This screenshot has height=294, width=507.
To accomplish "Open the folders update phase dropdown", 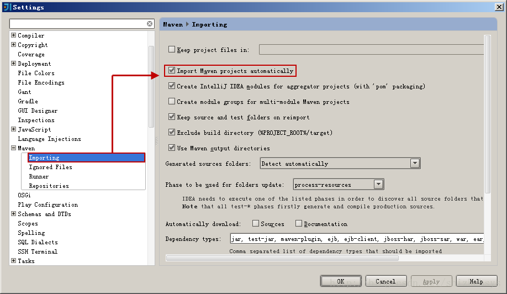I will point(378,185).
